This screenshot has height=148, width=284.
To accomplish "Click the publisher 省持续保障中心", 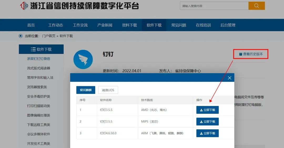I will tap(188, 71).
